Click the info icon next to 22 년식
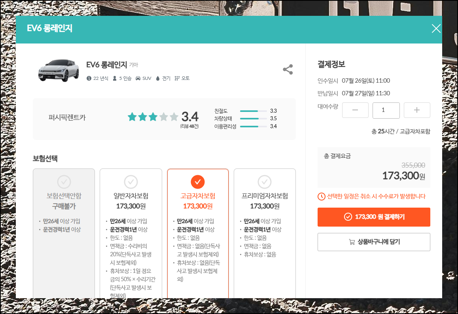This screenshot has height=314, width=458. pyautogui.click(x=89, y=78)
